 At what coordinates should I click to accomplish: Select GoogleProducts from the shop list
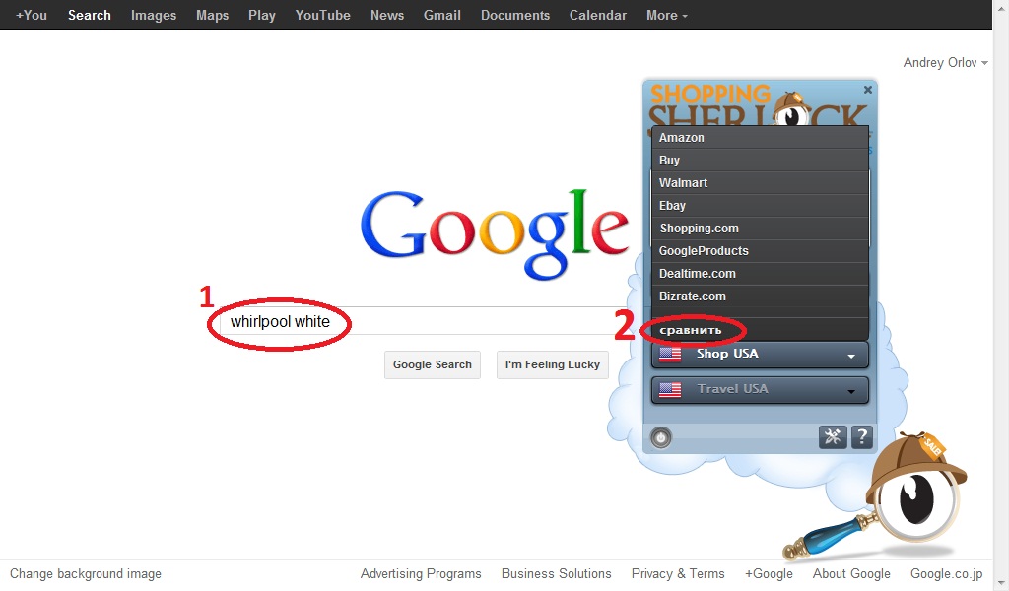click(760, 251)
